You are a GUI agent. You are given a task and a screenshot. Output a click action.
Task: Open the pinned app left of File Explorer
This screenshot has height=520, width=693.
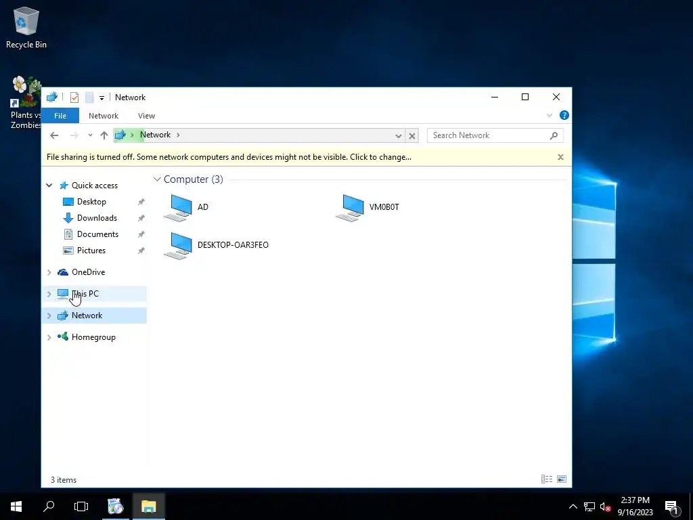[x=116, y=506]
